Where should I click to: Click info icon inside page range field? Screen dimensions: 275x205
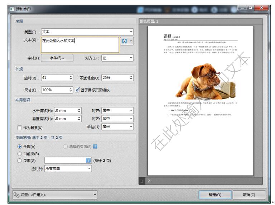pos(88,160)
